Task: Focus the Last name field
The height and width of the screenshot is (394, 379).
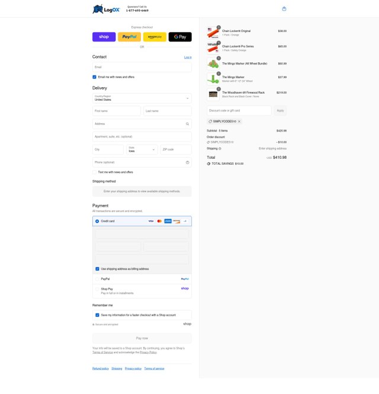Action: click(168, 111)
